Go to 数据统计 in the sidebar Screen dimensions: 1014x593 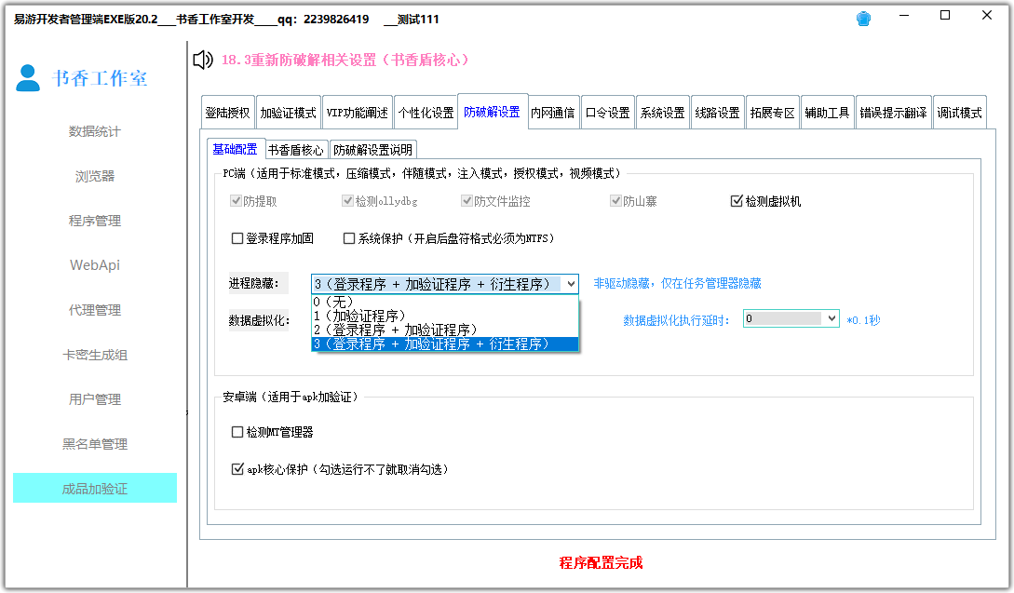94,131
